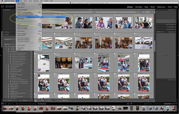Toggle filter switch at filmstrip right end
The width and height of the screenshot is (179, 114).
(x=177, y=104)
